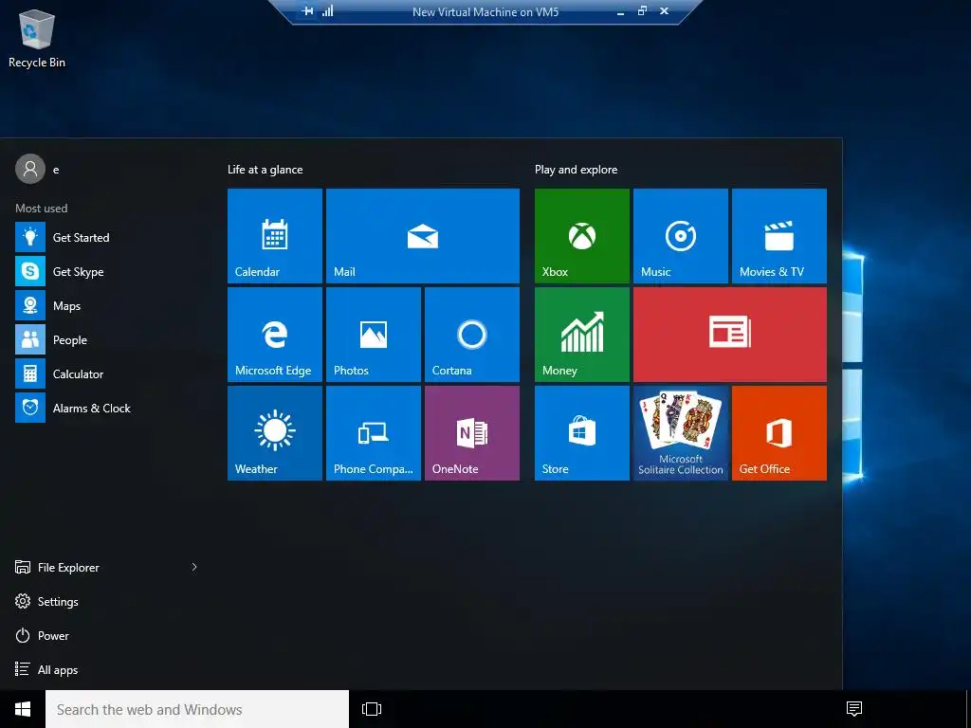Open the Mail tile
Viewport: 971px width, 728px height.
click(x=423, y=236)
